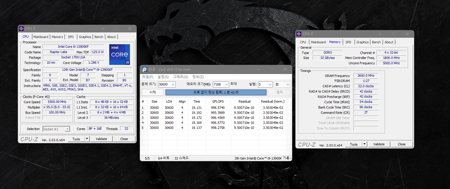Click the 32 스레드 status bar entry
Image resolution: width=450 pixels, height=189 pixels.
[x=182, y=158]
